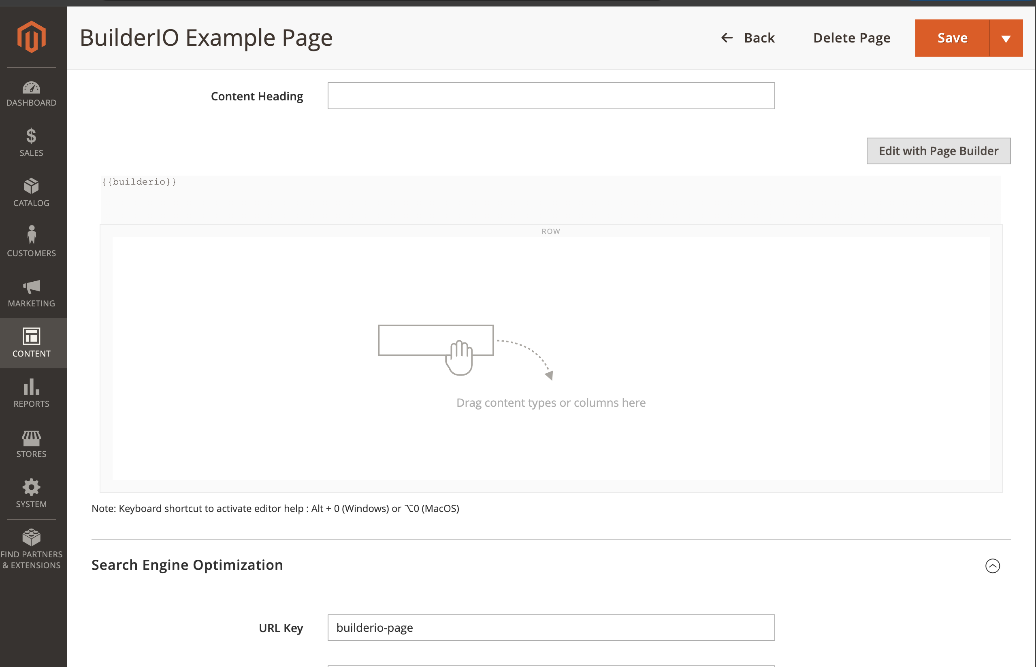Collapse the Search Engine Optimization section

tap(992, 566)
